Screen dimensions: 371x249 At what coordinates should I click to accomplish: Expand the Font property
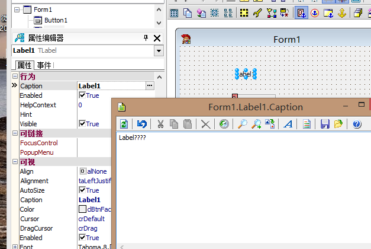click(15, 247)
